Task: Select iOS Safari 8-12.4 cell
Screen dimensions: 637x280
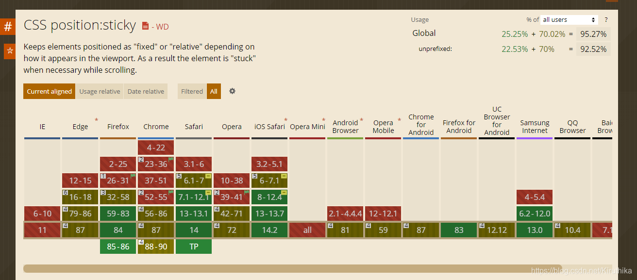Action: (x=269, y=197)
